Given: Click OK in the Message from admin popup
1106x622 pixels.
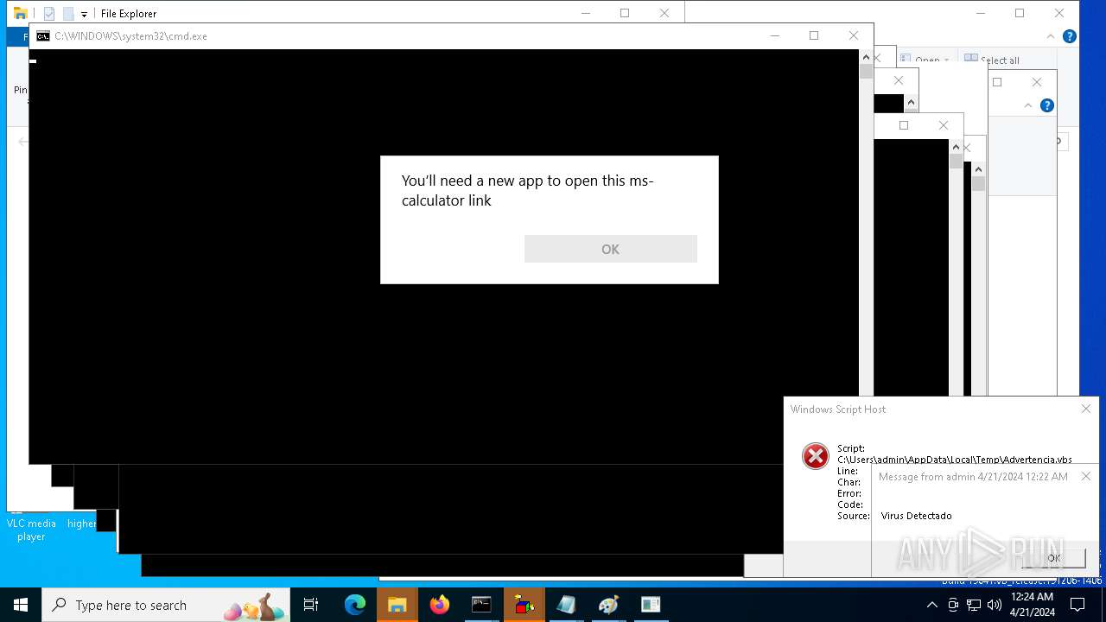Looking at the screenshot, I should tap(1052, 558).
